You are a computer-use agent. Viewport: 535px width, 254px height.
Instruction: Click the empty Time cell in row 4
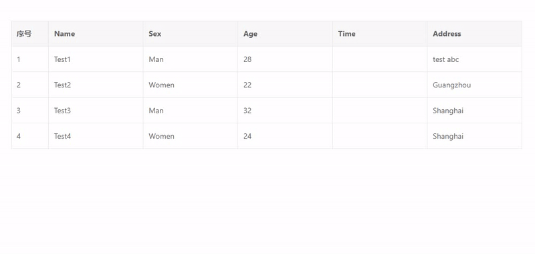[380, 136]
